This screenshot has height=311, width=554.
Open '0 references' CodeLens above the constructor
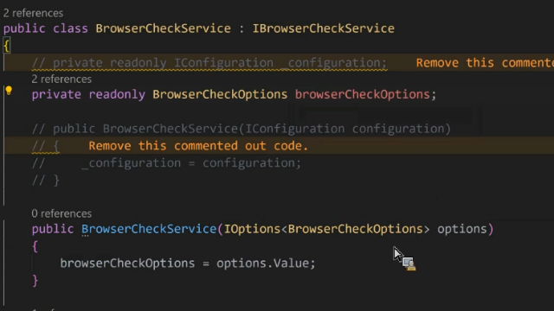[x=61, y=213]
